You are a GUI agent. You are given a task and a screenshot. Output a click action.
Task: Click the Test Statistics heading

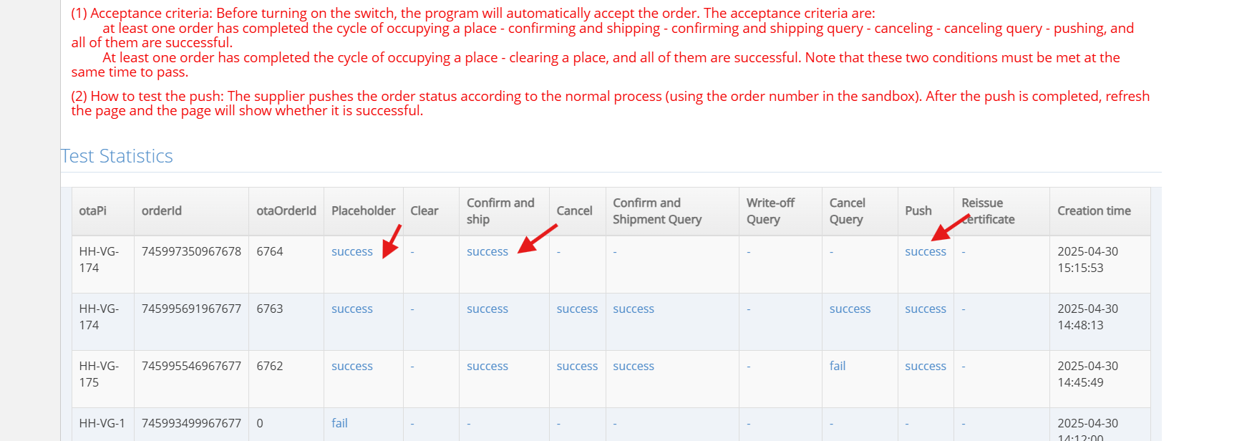[117, 156]
